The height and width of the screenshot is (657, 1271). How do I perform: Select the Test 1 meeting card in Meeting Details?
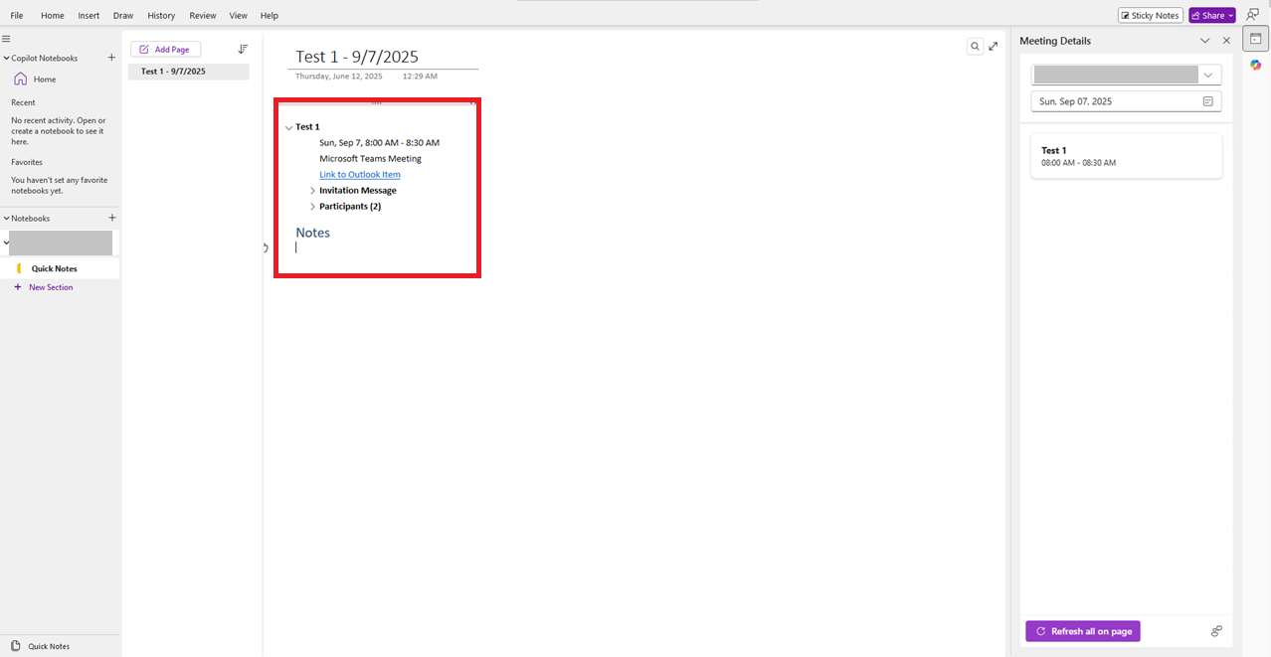point(1126,155)
